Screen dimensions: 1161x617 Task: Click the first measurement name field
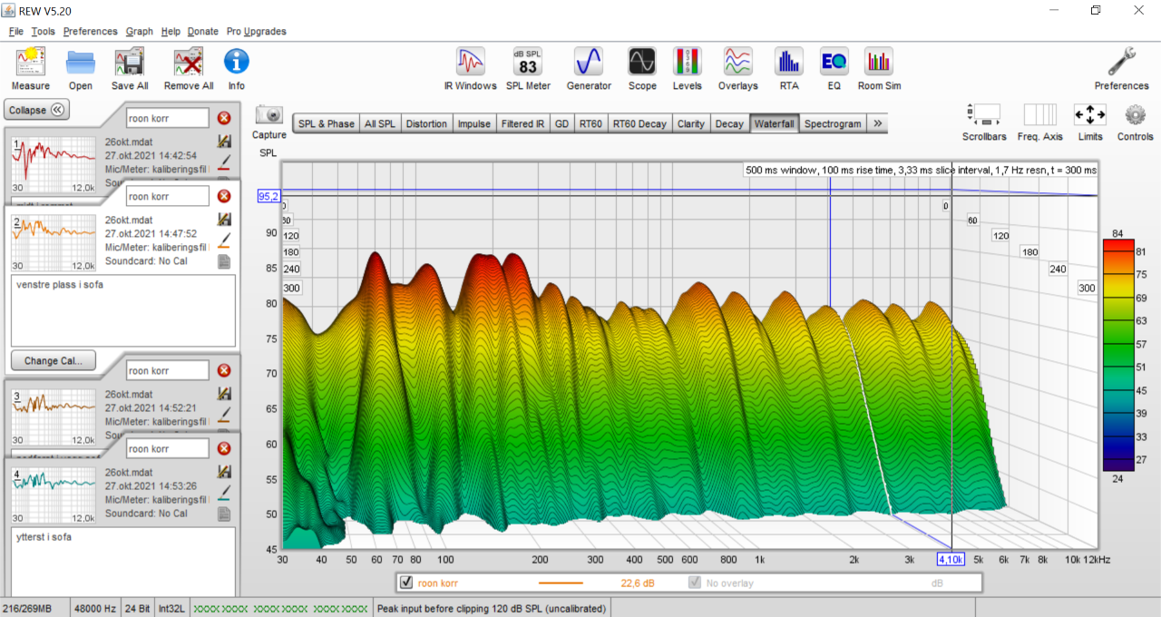pyautogui.click(x=168, y=118)
